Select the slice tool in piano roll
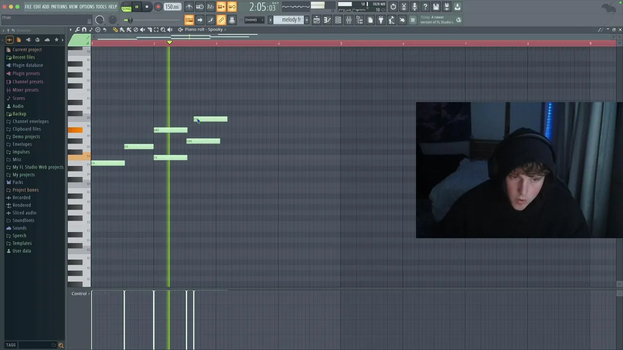Image resolution: width=623 pixels, height=350 pixels. (149, 30)
